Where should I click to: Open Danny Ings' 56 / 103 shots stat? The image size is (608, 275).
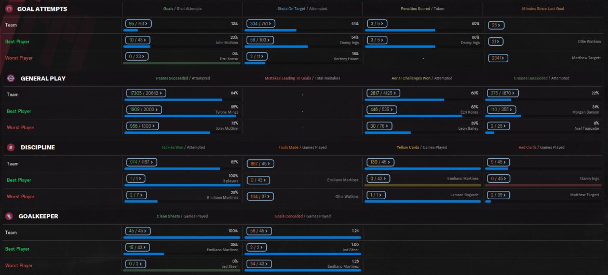point(260,40)
